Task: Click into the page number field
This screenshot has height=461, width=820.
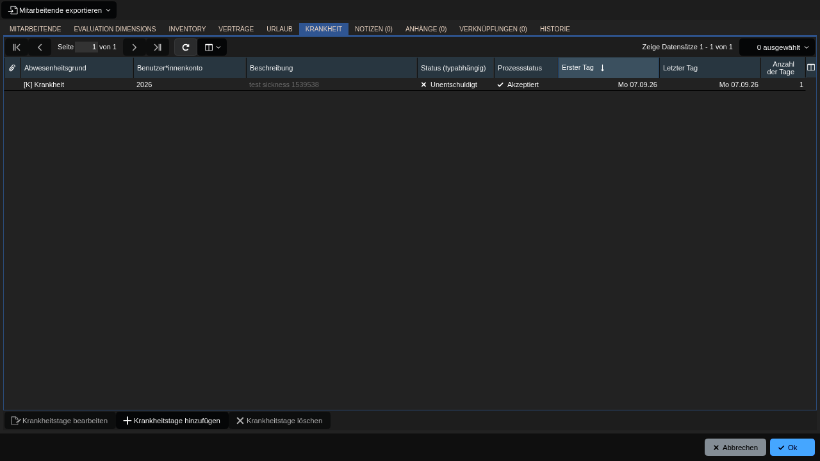Action: click(x=86, y=47)
